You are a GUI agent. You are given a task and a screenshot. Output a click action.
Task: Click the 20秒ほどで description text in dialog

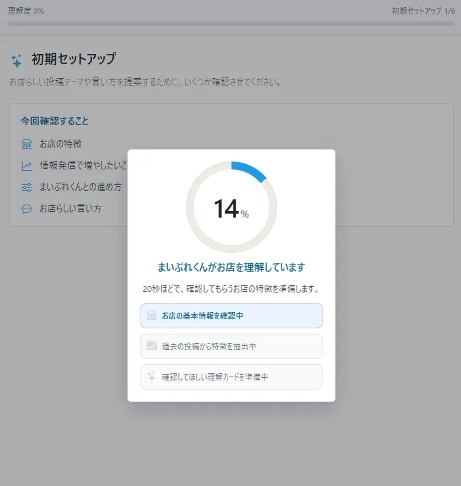coord(231,289)
